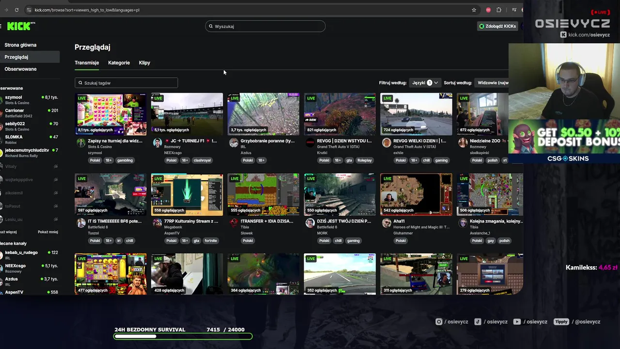
Task: Open the Języki filter dropdown
Action: pyautogui.click(x=425, y=83)
